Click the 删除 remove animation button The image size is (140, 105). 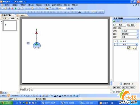[131, 25]
